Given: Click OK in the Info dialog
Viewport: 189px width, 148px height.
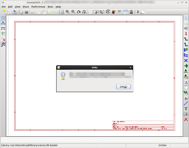Looking at the screenshot, I should [123, 87].
